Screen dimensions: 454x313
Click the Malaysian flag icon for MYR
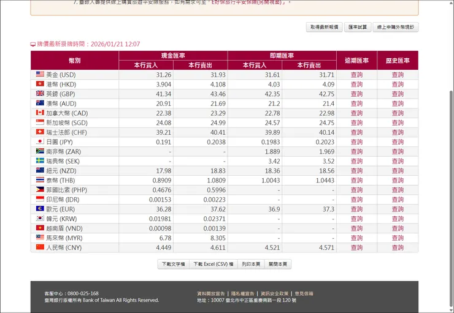(x=40, y=237)
